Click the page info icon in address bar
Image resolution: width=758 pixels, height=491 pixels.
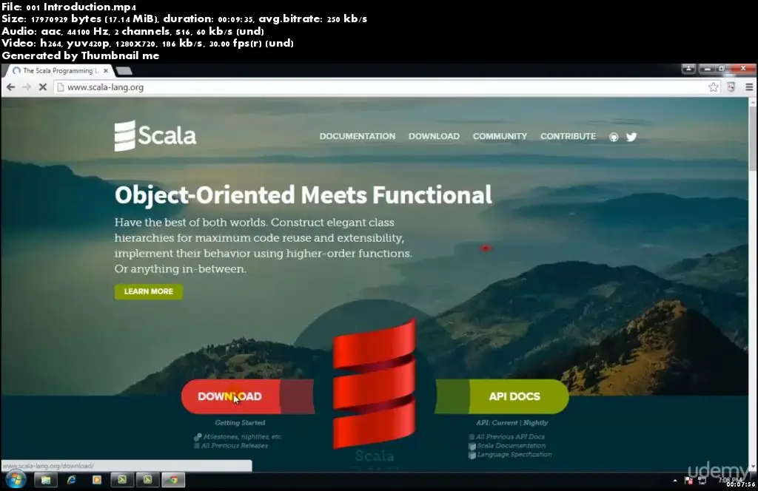coord(61,87)
